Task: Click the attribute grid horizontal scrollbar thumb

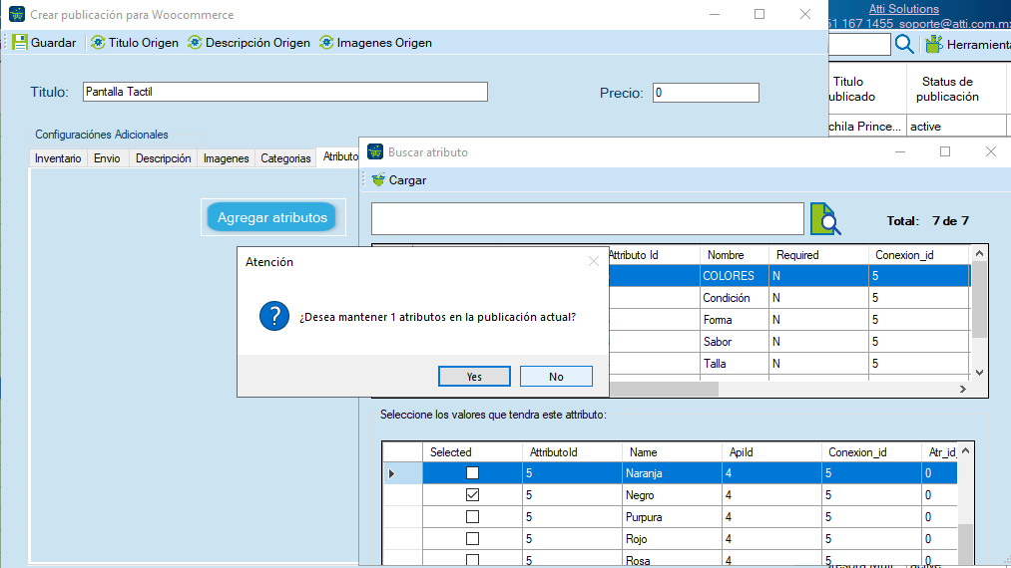Action: click(664, 389)
